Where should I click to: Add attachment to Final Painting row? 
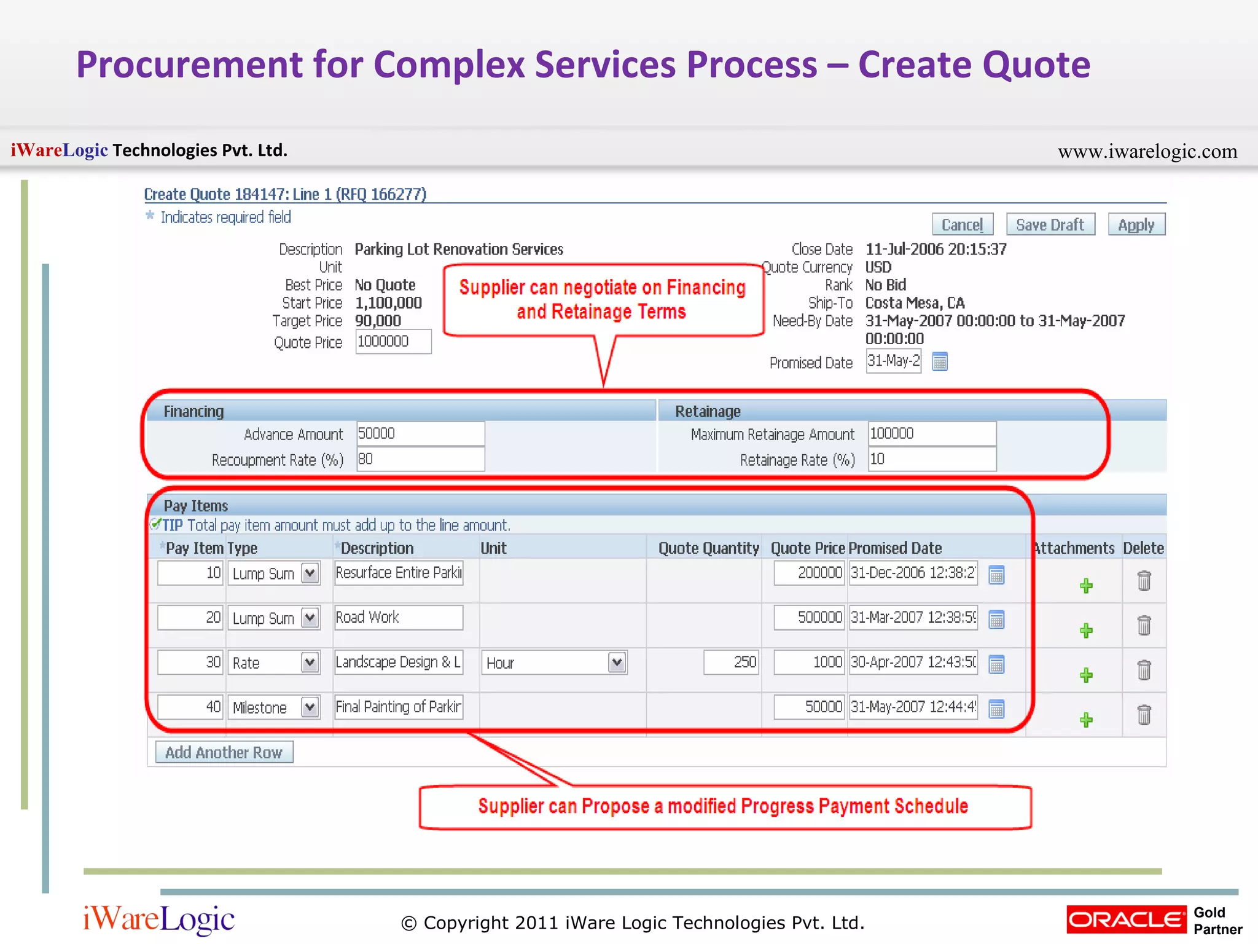click(x=1086, y=720)
